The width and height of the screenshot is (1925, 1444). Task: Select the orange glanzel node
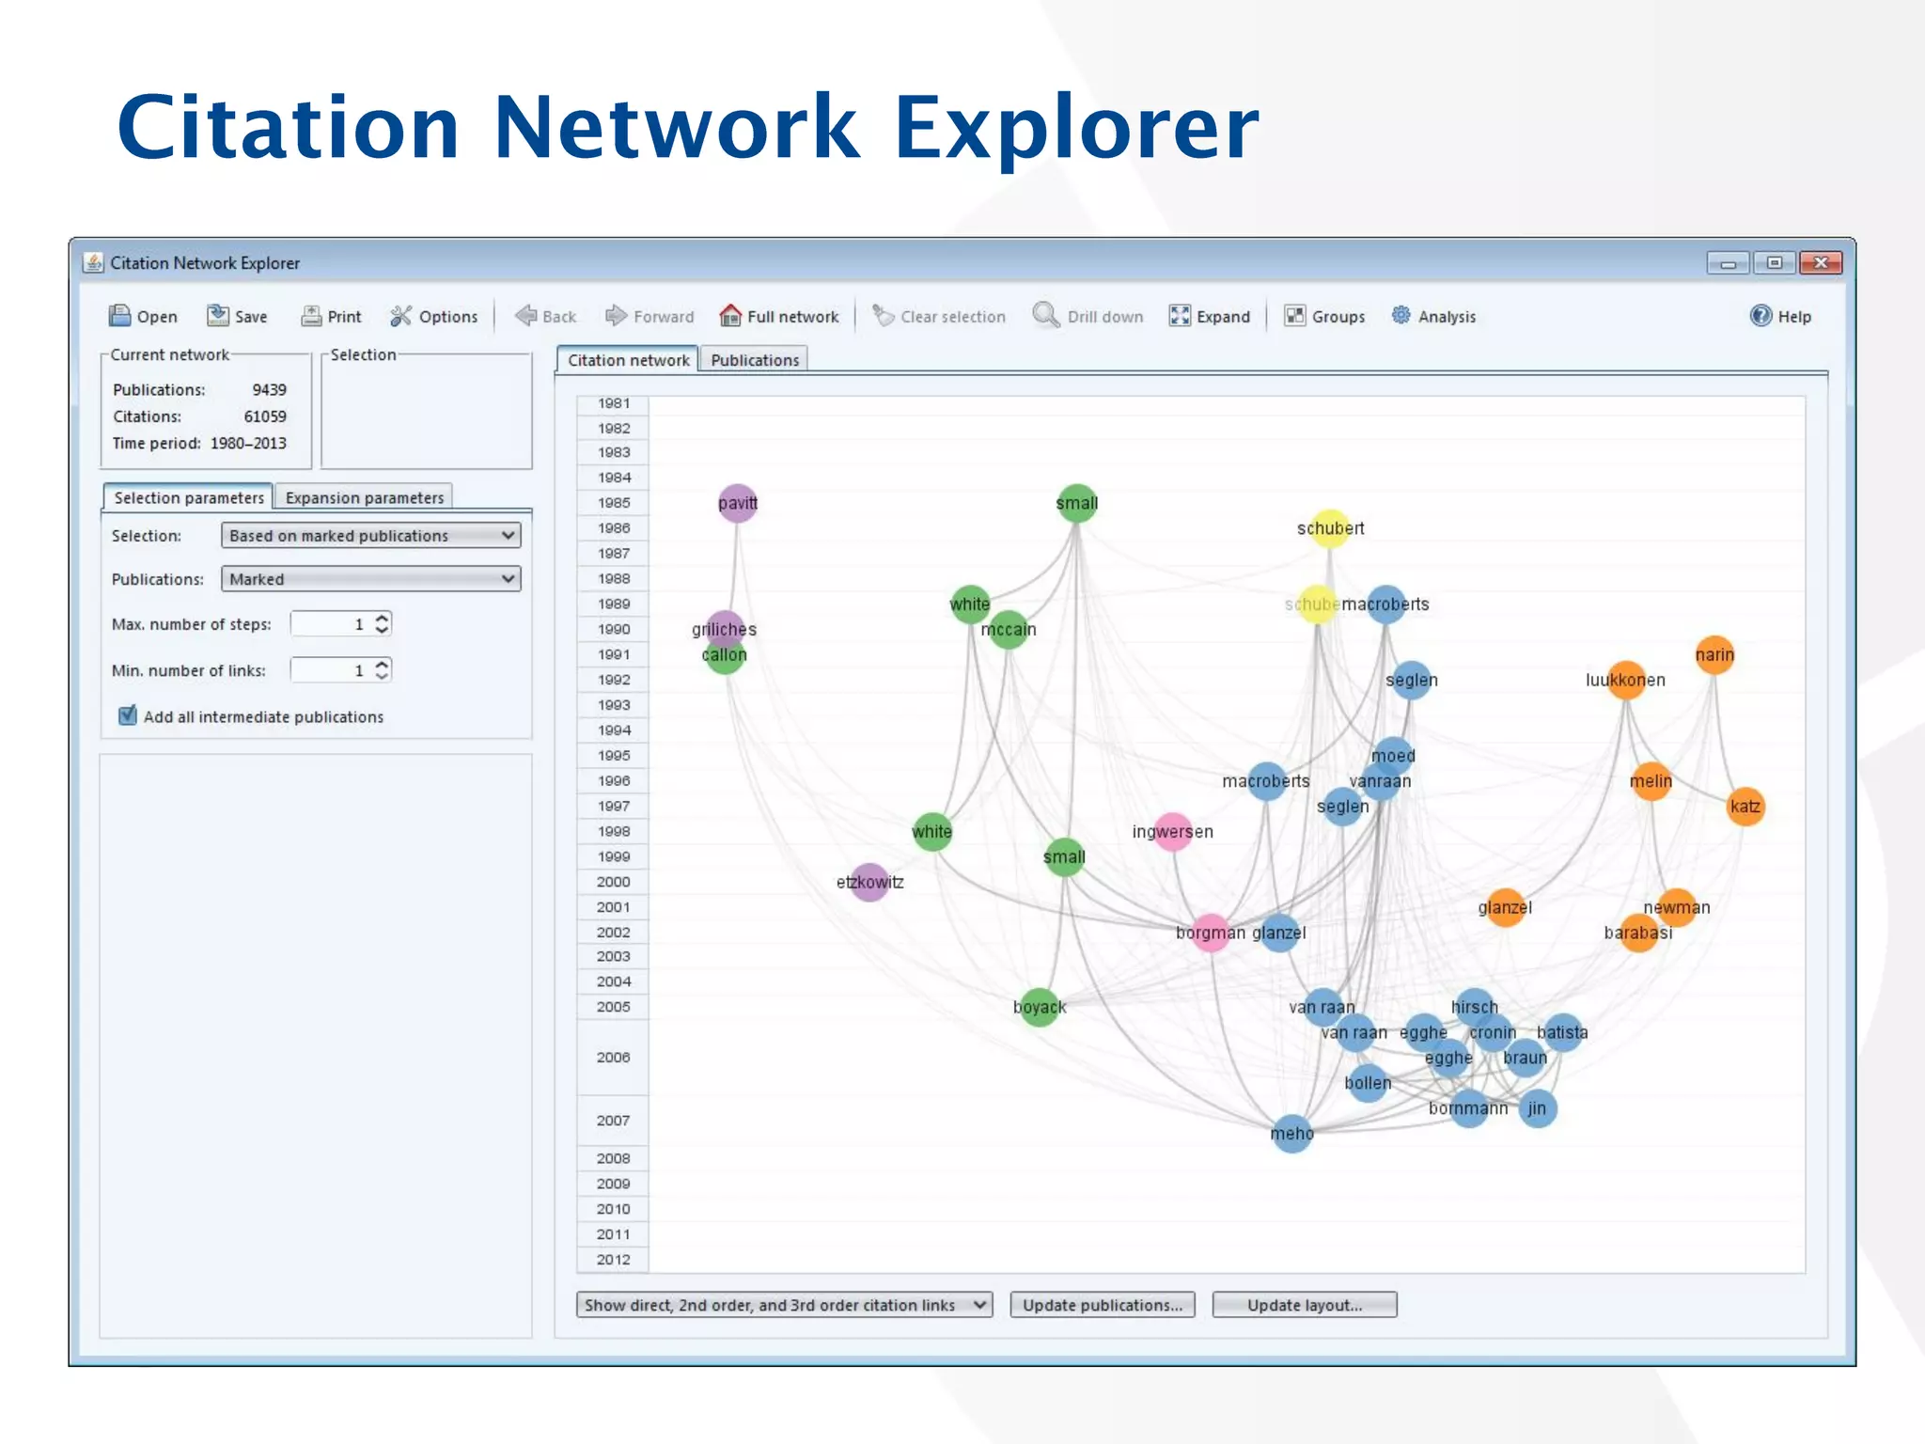tap(1505, 907)
